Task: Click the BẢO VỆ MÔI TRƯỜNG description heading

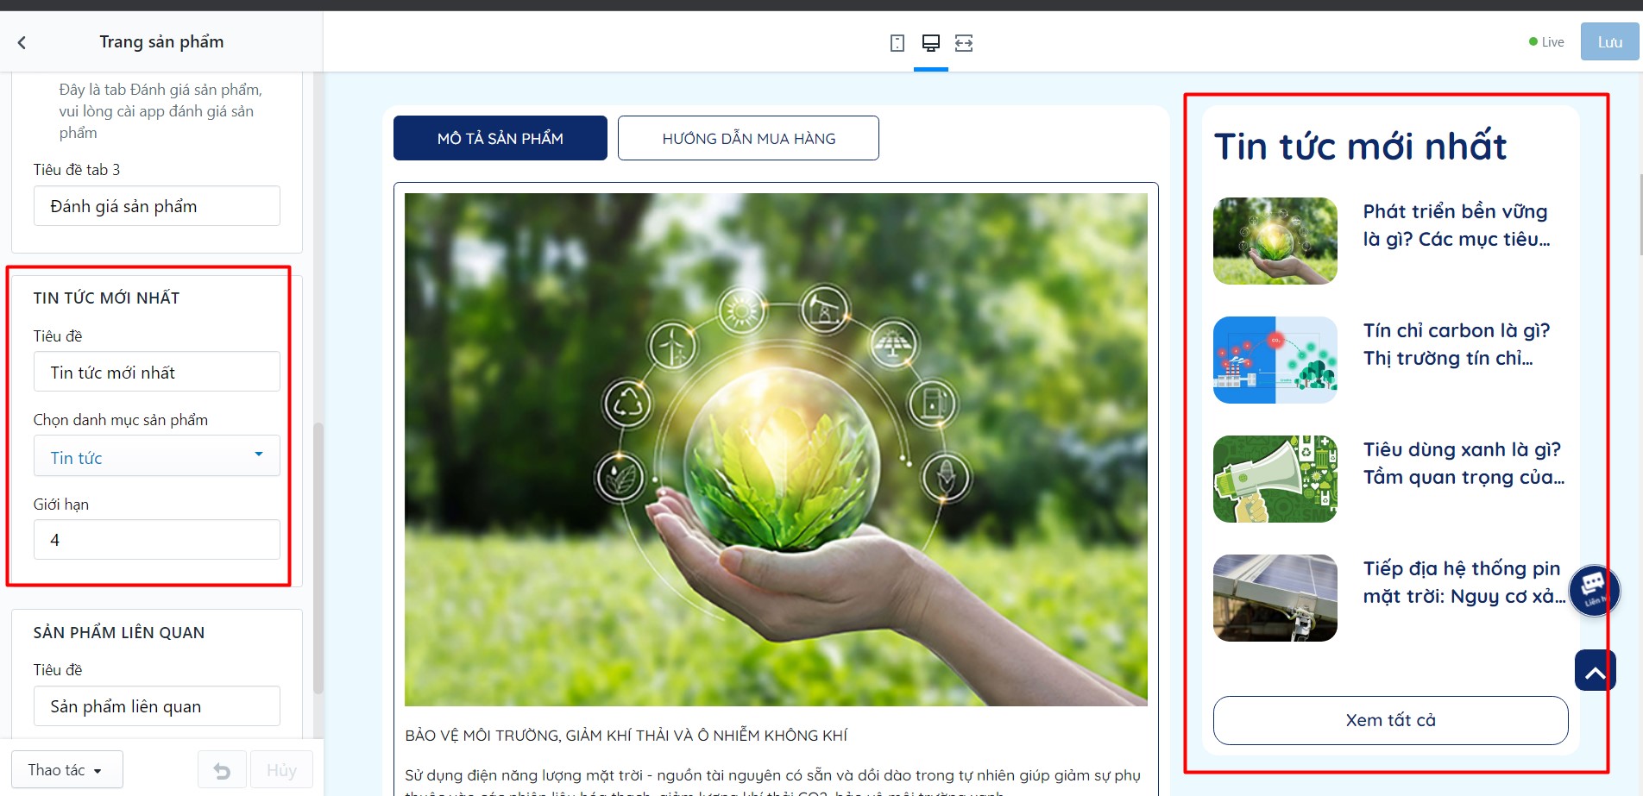Action: [x=626, y=736]
